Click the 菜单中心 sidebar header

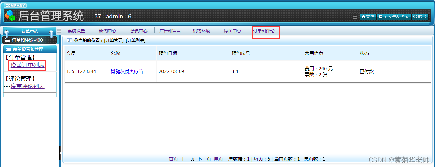tap(29, 32)
